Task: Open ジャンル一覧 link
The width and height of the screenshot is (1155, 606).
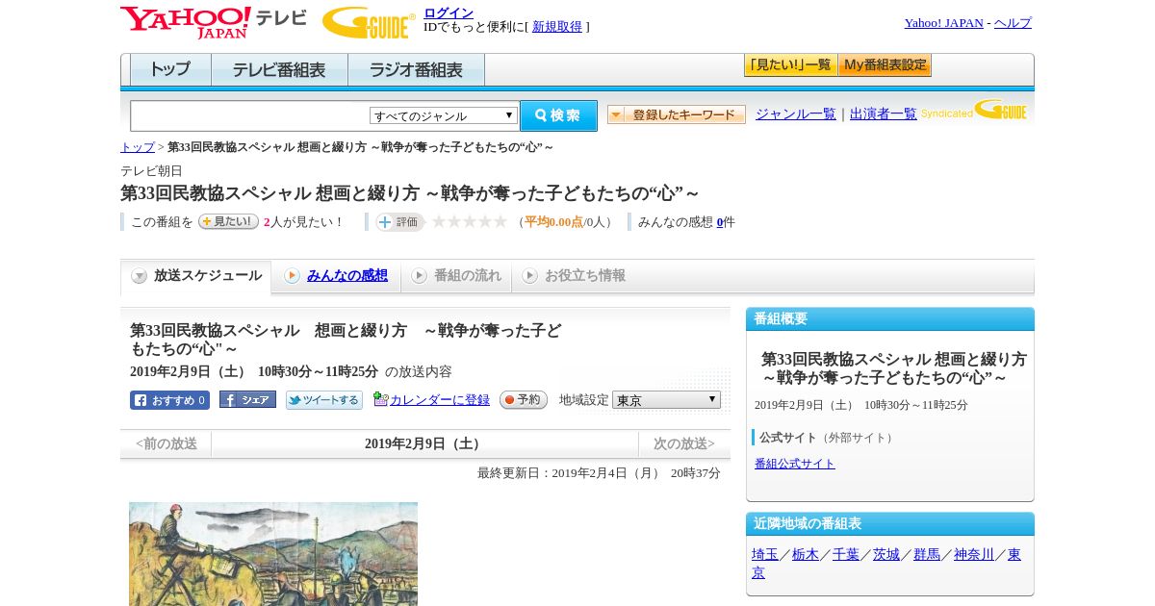Action: [796, 114]
